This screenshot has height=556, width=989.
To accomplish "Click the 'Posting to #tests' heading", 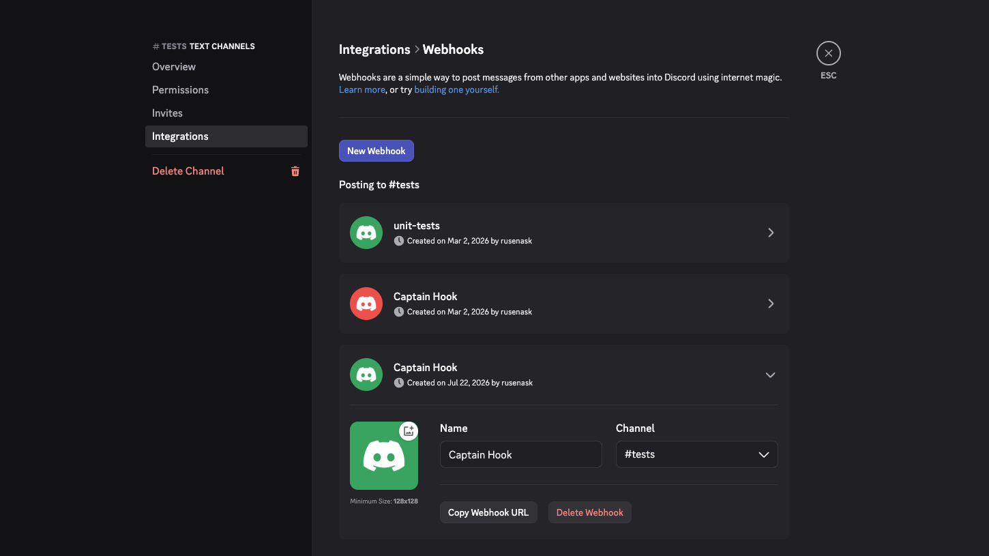I will click(x=379, y=185).
